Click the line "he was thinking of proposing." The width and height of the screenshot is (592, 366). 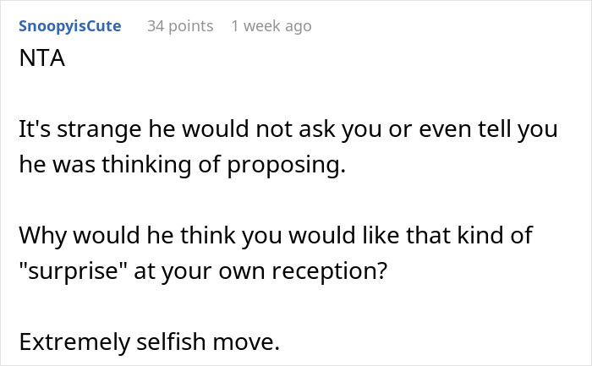(x=182, y=165)
